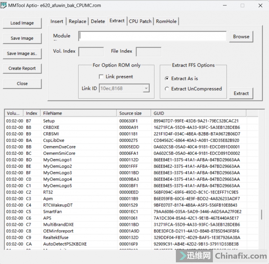
Task: Close the MMTool window
Action: (x=260, y=5)
